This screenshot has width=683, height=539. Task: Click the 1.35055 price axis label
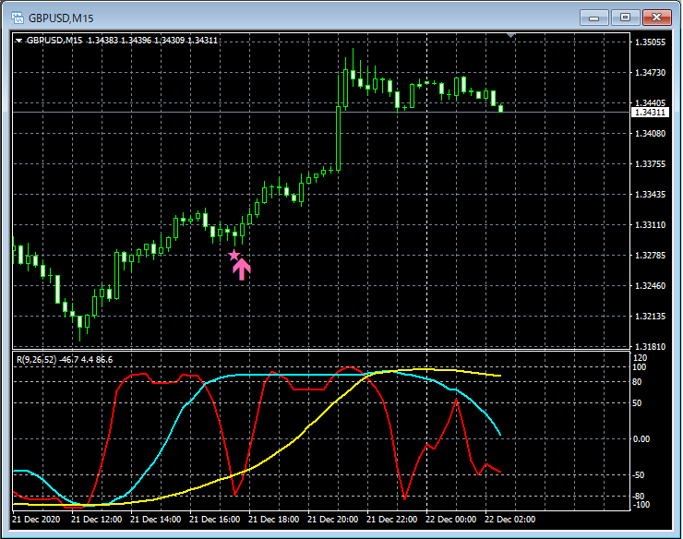point(650,42)
